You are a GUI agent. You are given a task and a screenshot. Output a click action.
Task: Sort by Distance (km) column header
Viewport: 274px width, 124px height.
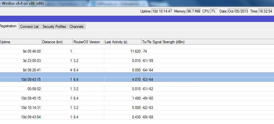pyautogui.click(x=57, y=42)
